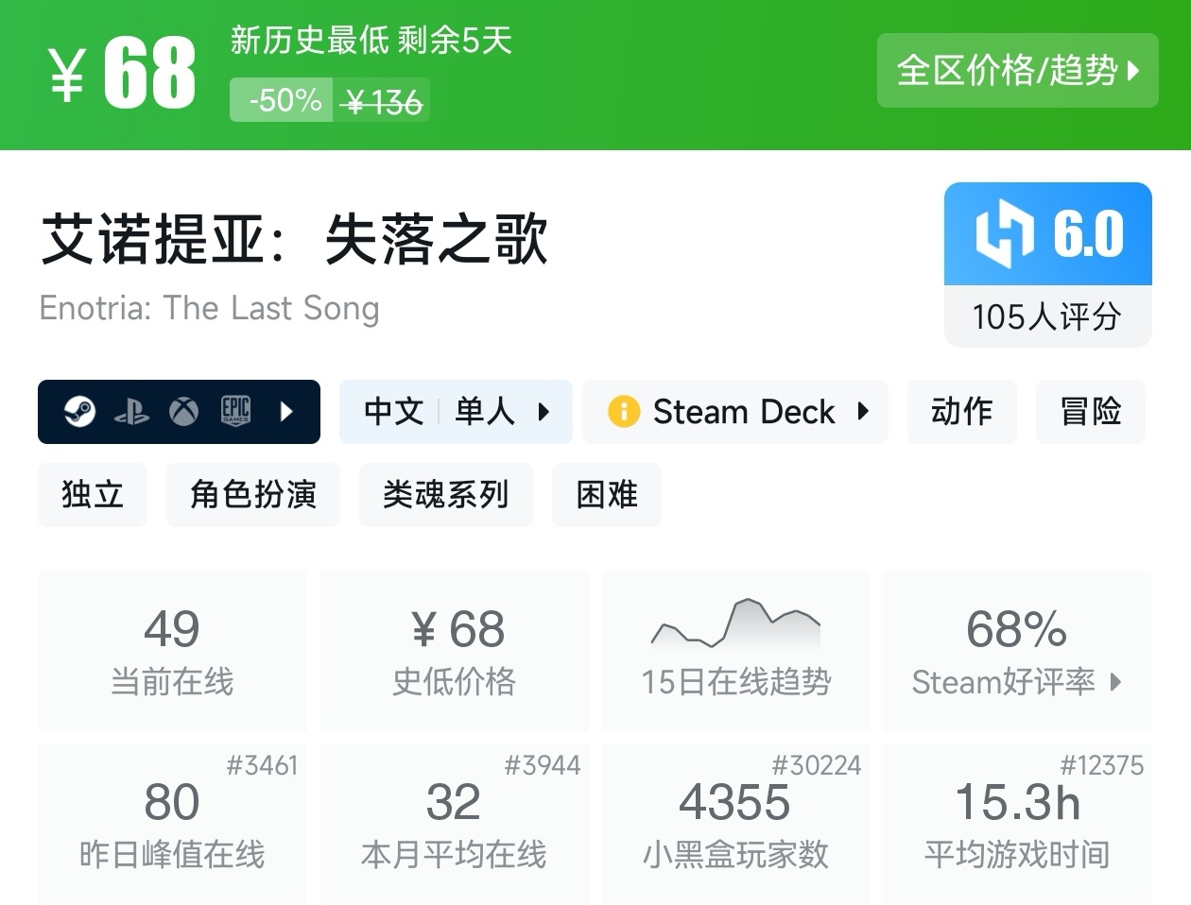
Task: View the 15日在线趋势 chart
Action: coord(735,651)
